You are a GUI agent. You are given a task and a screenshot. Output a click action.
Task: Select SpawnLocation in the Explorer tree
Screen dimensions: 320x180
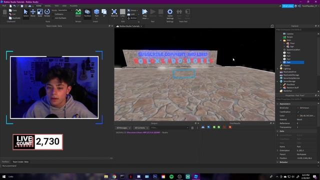tap(293, 49)
